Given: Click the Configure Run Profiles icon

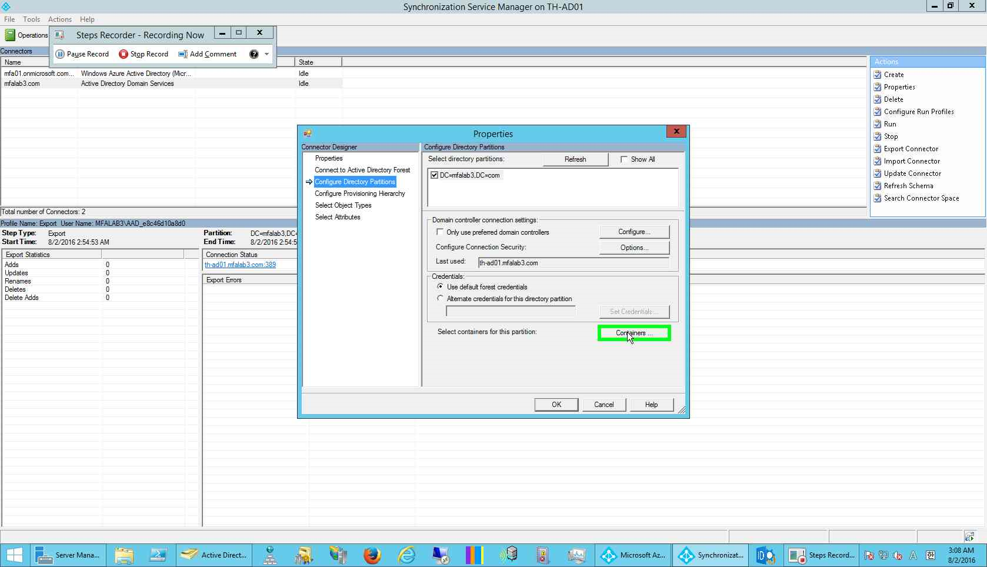Looking at the screenshot, I should click(x=878, y=112).
